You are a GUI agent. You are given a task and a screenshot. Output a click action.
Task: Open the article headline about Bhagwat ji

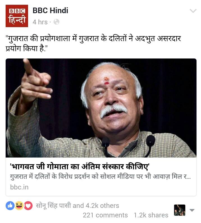[80, 167]
